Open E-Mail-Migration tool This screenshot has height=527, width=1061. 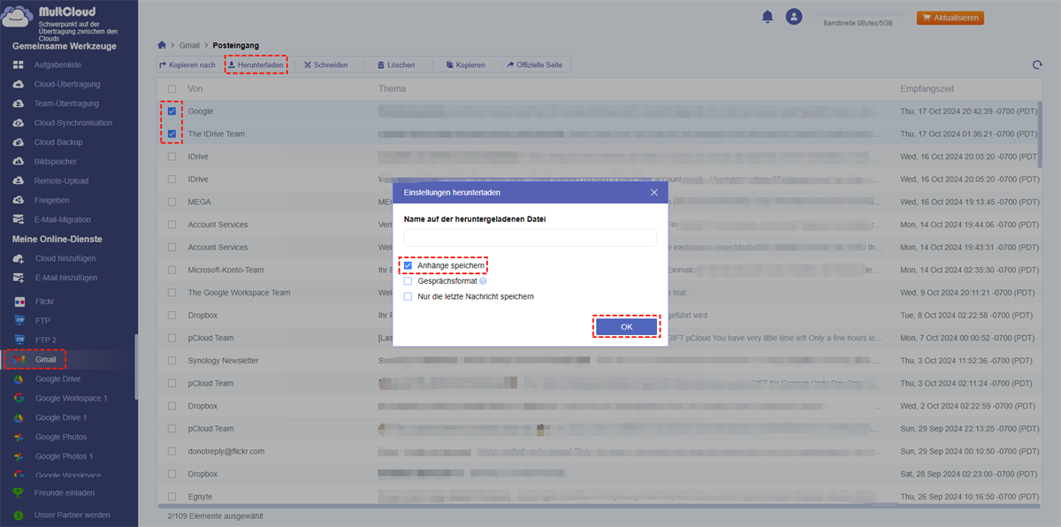pyautogui.click(x=62, y=220)
